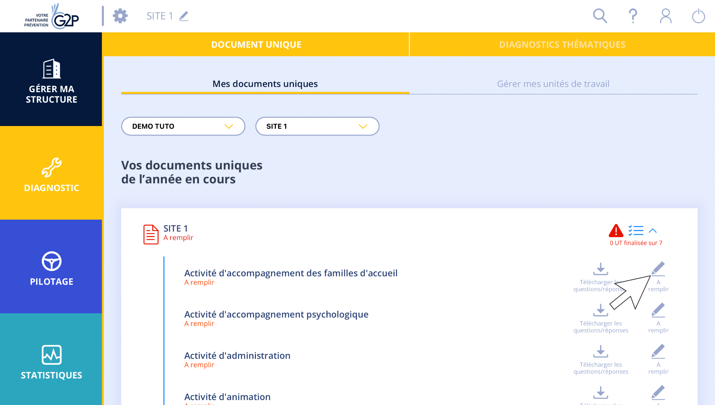Click the Activité d'animation link
Viewport: 715px width, 405px height.
tap(227, 397)
